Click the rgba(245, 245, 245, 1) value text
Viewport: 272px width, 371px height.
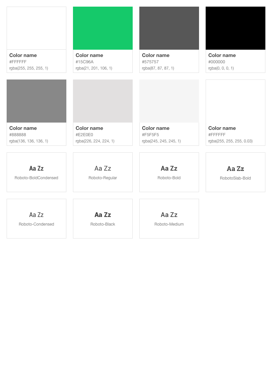point(161,141)
